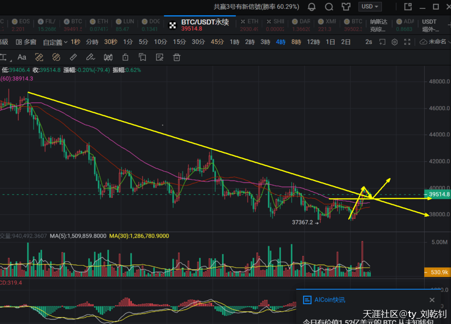
Task: Select the 1日 timeframe
Action: point(330,42)
